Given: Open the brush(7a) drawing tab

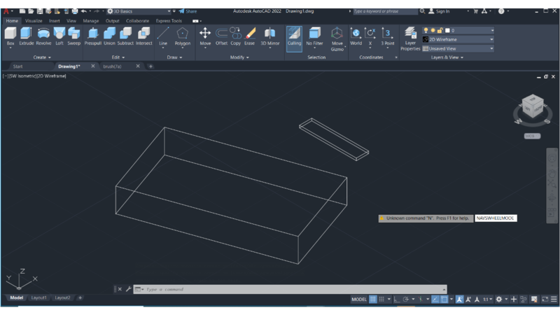Looking at the screenshot, I should [112, 66].
